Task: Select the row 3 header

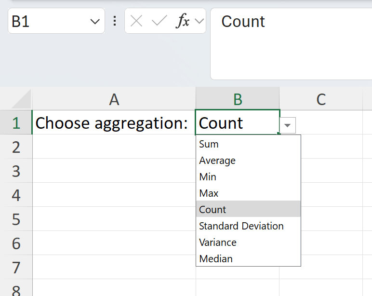Action: (16, 171)
